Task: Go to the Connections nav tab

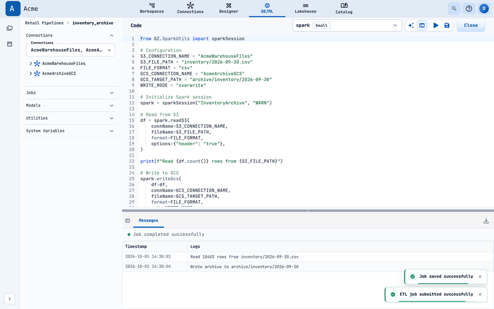Action: coord(190,8)
